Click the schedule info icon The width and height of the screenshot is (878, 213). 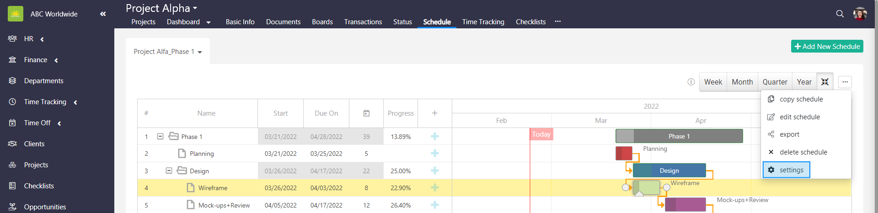point(691,82)
